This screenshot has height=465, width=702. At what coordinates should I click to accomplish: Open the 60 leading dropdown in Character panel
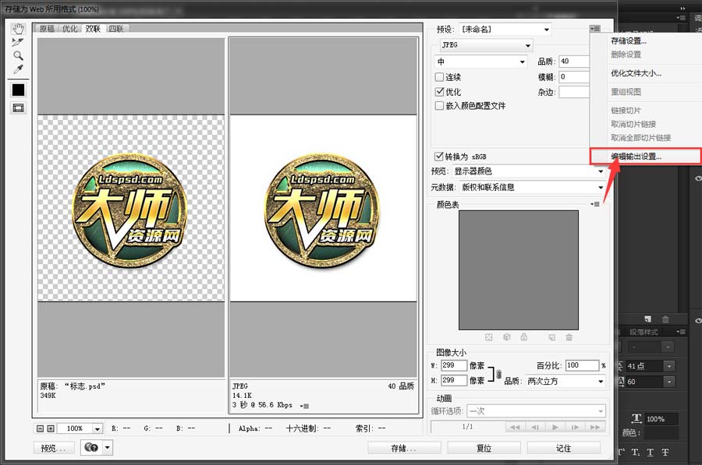point(669,382)
